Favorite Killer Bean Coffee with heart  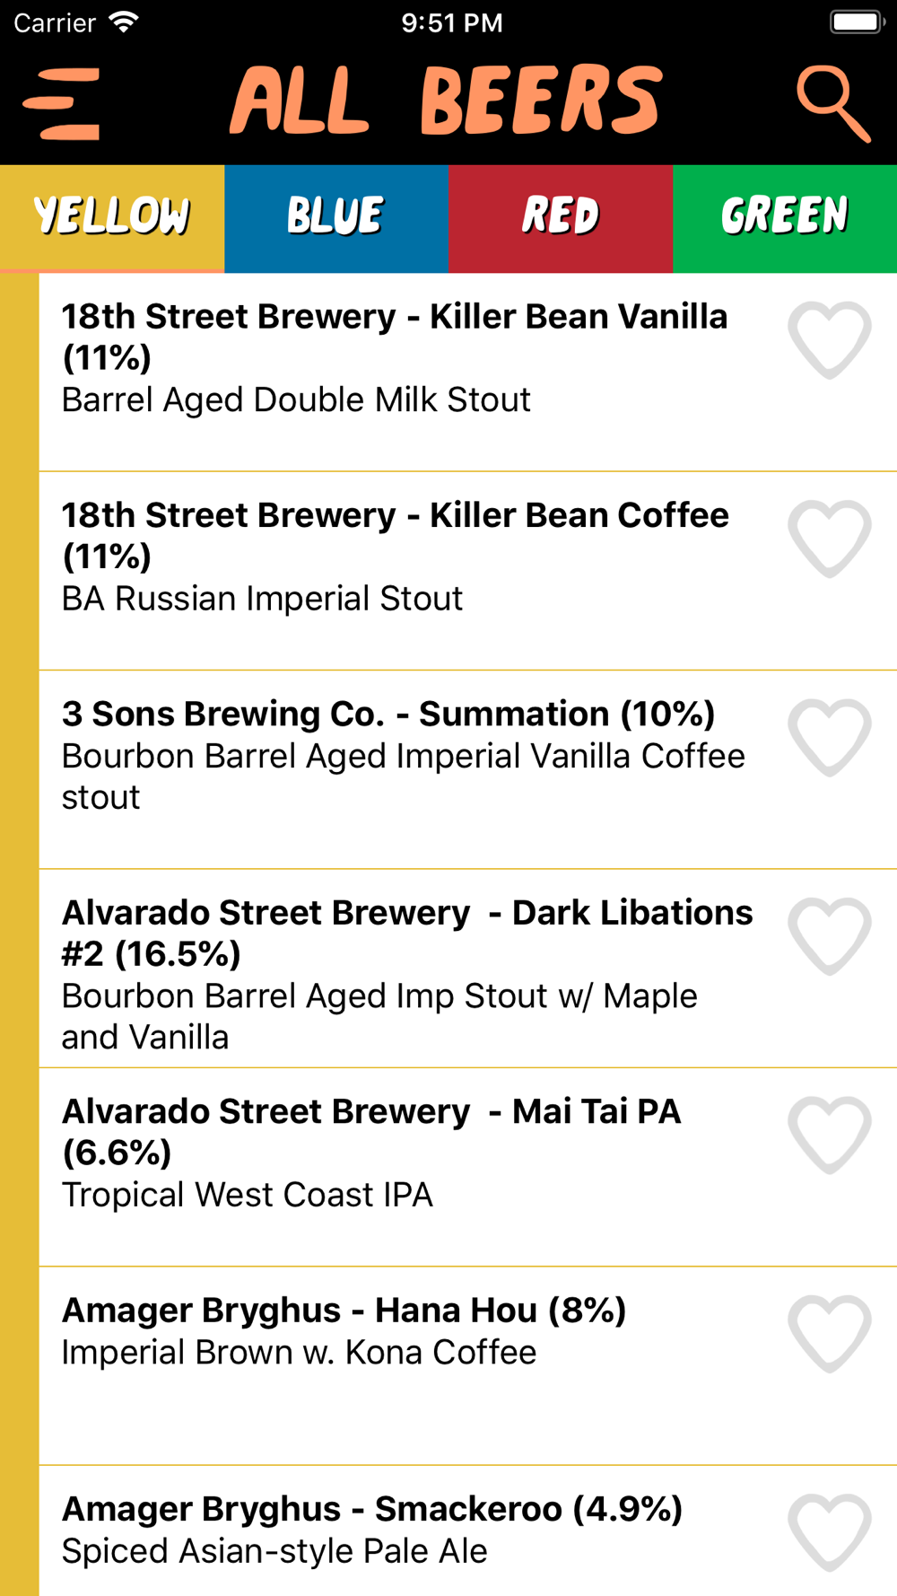tap(830, 539)
